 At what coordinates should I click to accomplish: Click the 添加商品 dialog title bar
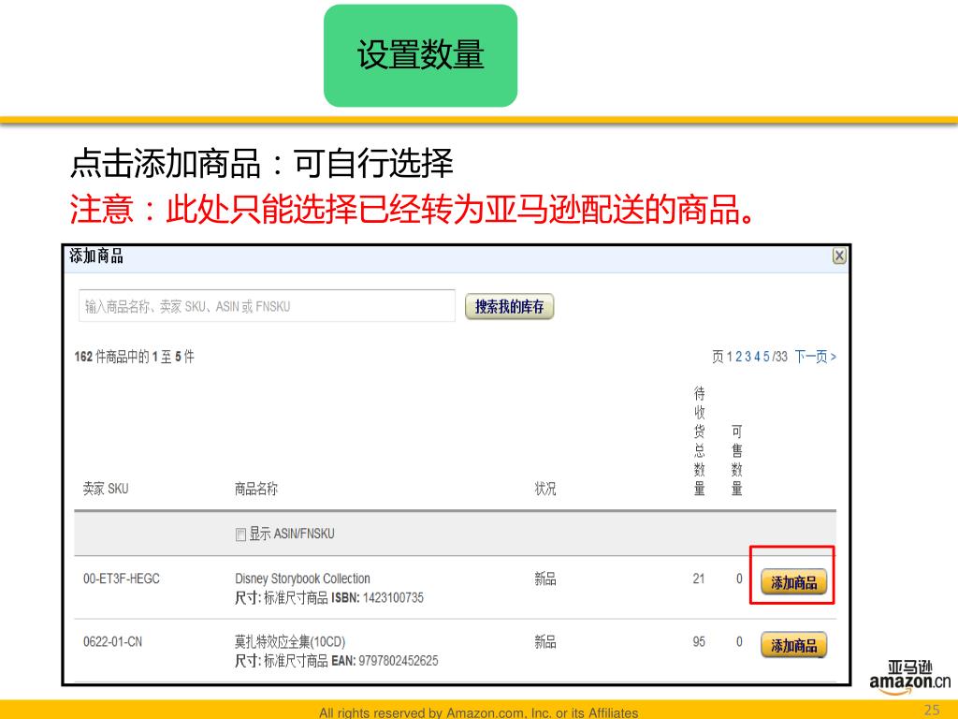coord(449,257)
